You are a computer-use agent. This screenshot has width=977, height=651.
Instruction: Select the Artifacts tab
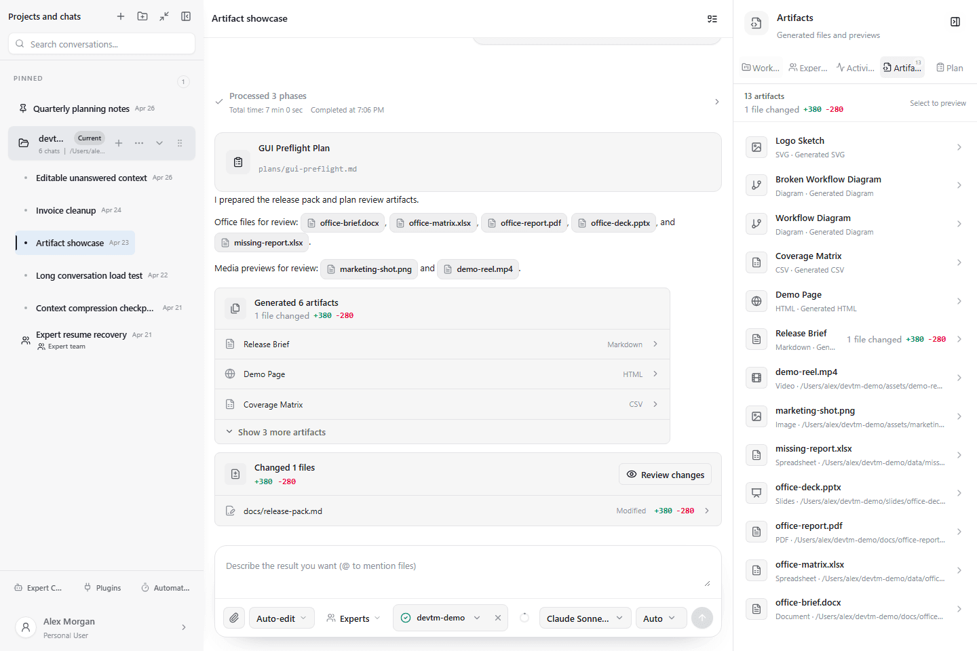902,68
